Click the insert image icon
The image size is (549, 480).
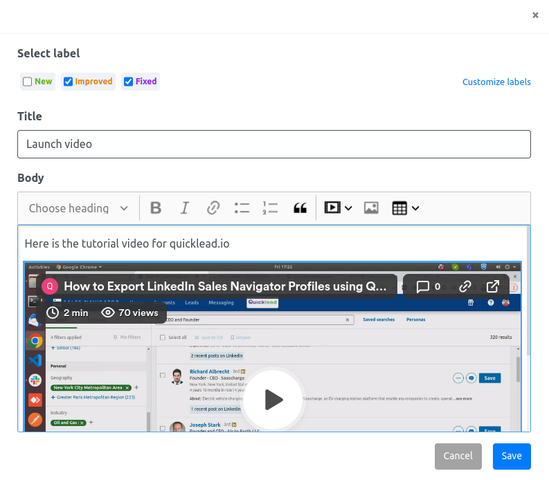tap(371, 208)
